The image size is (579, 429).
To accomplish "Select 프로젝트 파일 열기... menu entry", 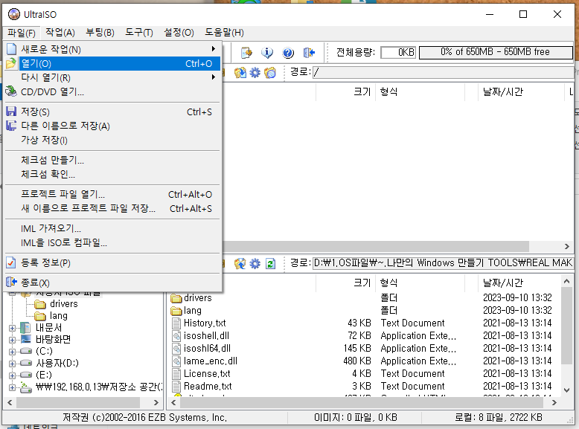I will 112,194.
